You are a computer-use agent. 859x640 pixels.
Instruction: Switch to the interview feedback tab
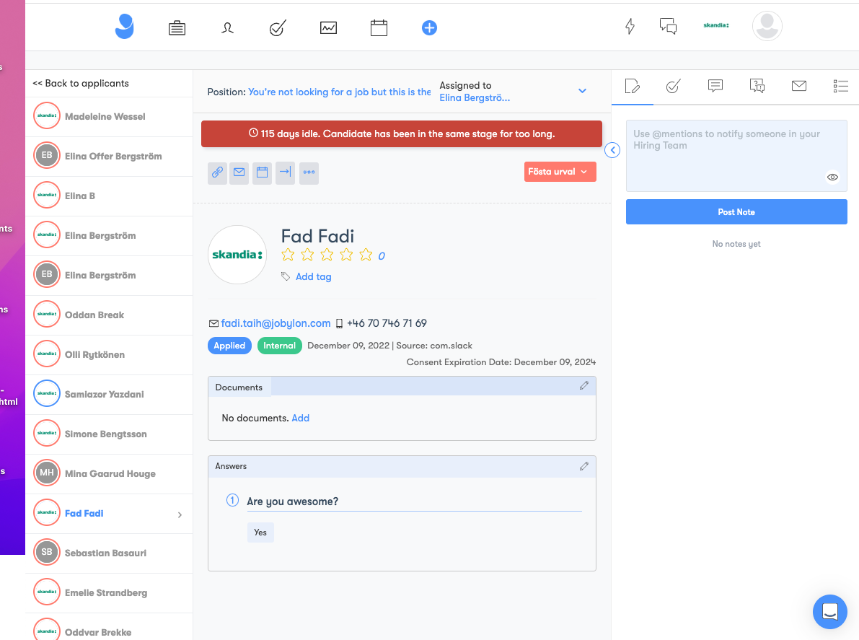pos(757,86)
